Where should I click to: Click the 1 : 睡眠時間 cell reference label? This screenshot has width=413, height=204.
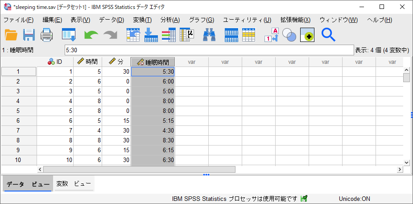tap(18, 50)
